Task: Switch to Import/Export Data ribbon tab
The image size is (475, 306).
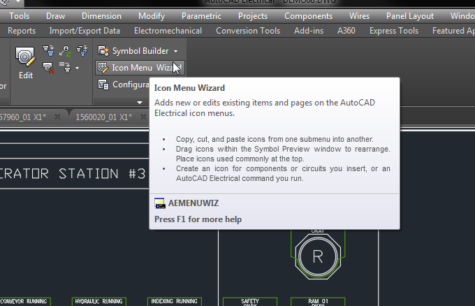Action: (85, 31)
